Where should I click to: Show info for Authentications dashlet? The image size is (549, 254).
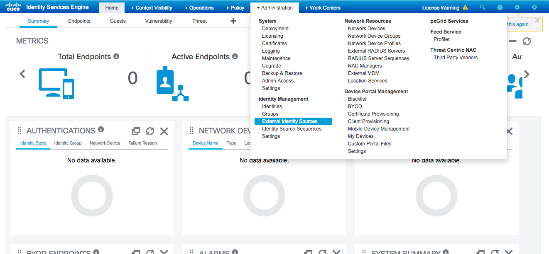[x=100, y=130]
